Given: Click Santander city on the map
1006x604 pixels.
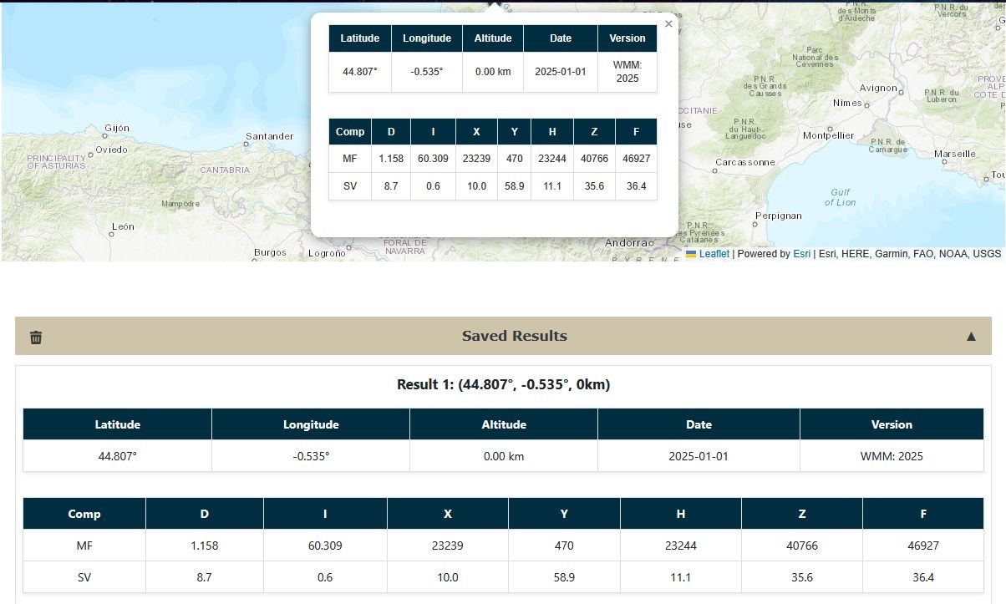Looking at the screenshot, I should tap(269, 136).
